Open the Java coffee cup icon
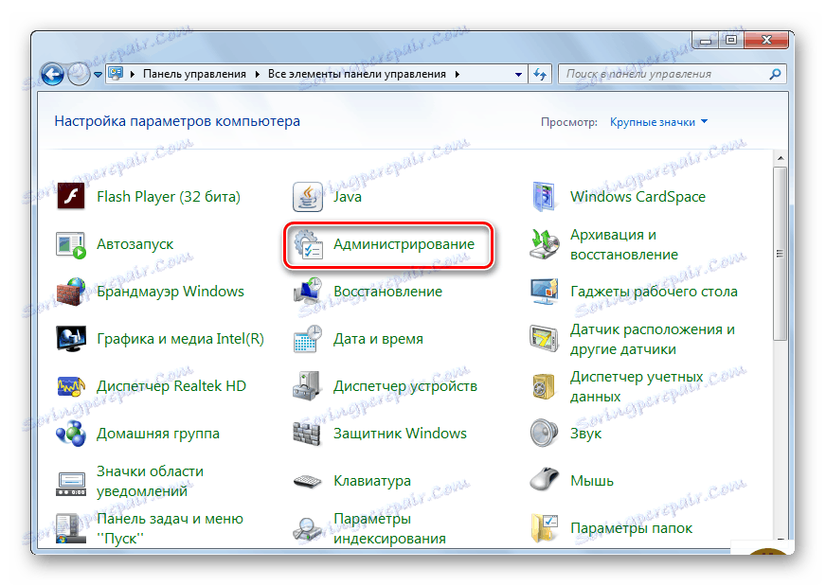 (308, 196)
